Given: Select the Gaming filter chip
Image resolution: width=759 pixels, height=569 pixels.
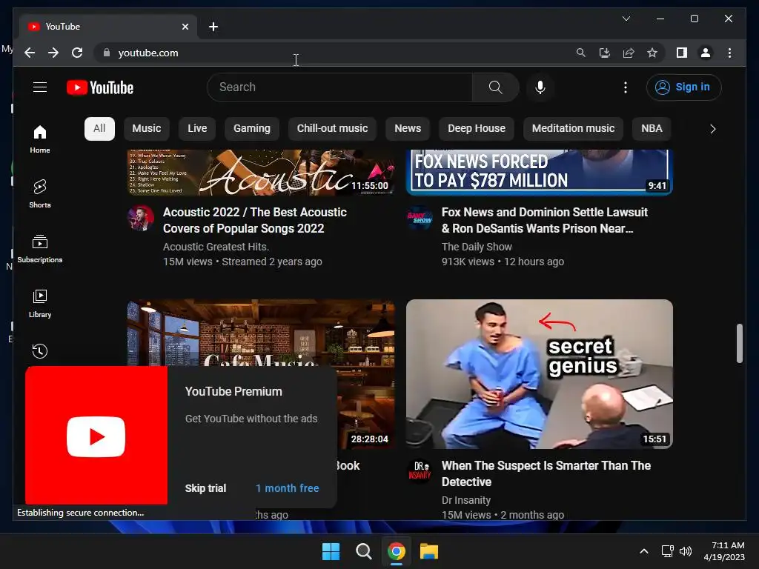Looking at the screenshot, I should click(x=252, y=128).
